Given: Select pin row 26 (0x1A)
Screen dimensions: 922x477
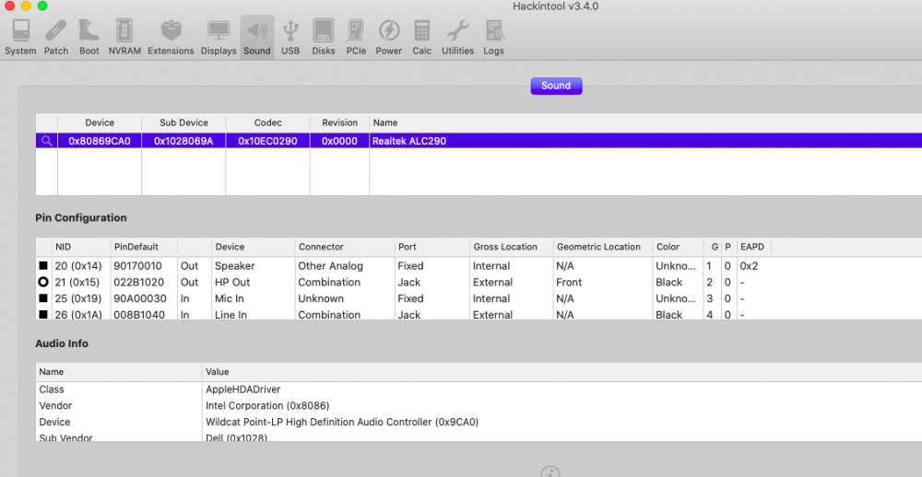Looking at the screenshot, I should (479, 314).
